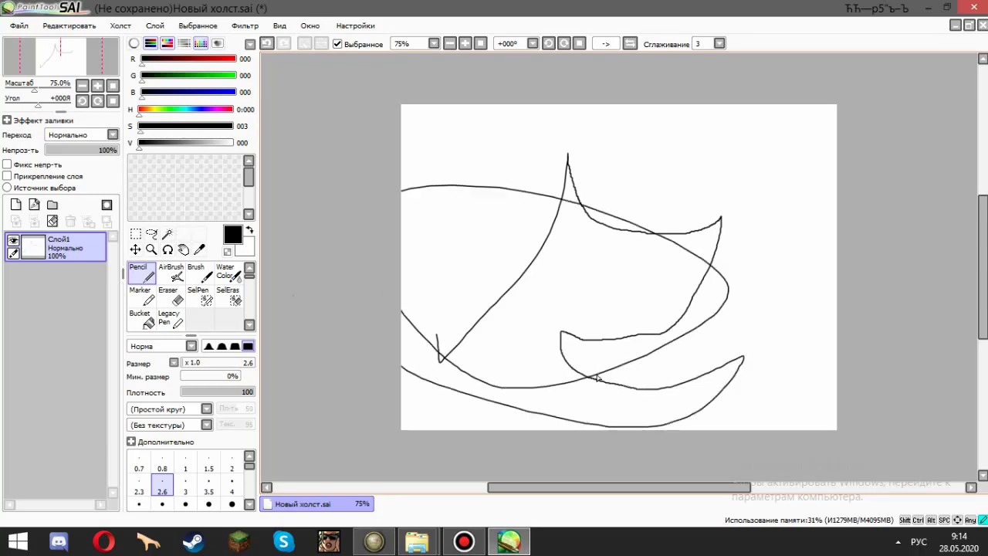Select the Marker tool
Image resolution: width=988 pixels, height=556 pixels.
point(142,297)
